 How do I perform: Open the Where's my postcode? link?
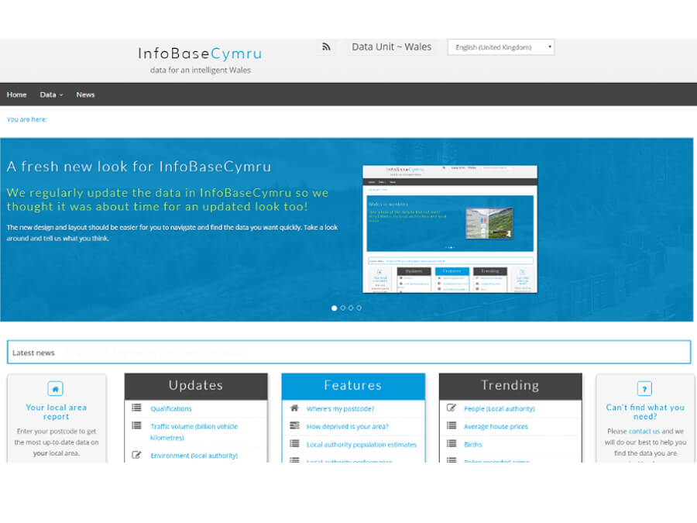341,408
